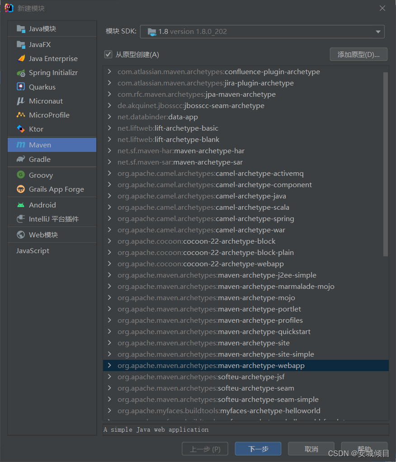Select the camel-archetype-scala row

pos(246,207)
